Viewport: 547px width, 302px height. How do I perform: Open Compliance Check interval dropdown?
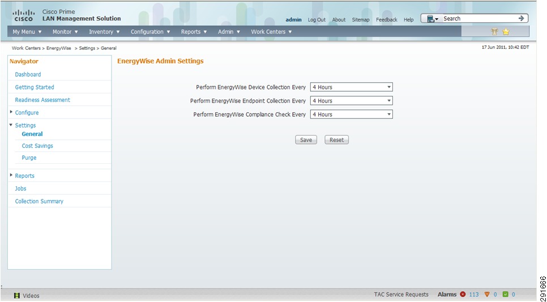coord(351,114)
